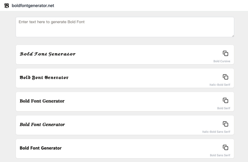Select the upright serif Bold Font Generator sample
Screen dimensions: 248x162
[42, 101]
